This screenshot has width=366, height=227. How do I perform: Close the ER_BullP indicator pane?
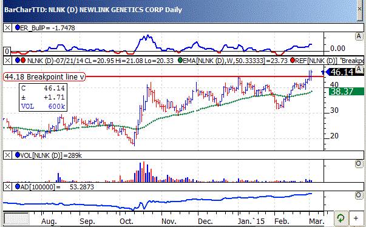pos(7,28)
